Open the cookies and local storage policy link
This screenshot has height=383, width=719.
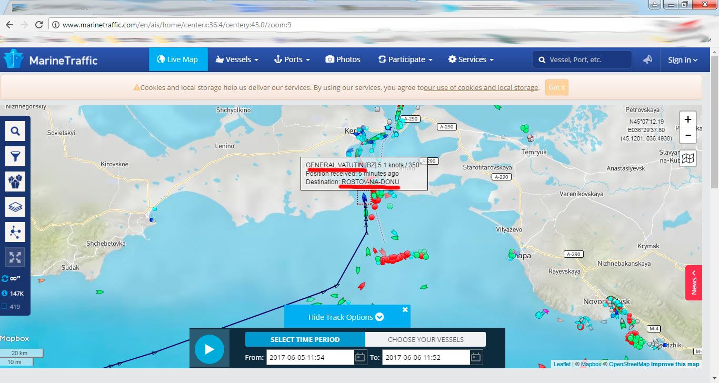pos(481,88)
